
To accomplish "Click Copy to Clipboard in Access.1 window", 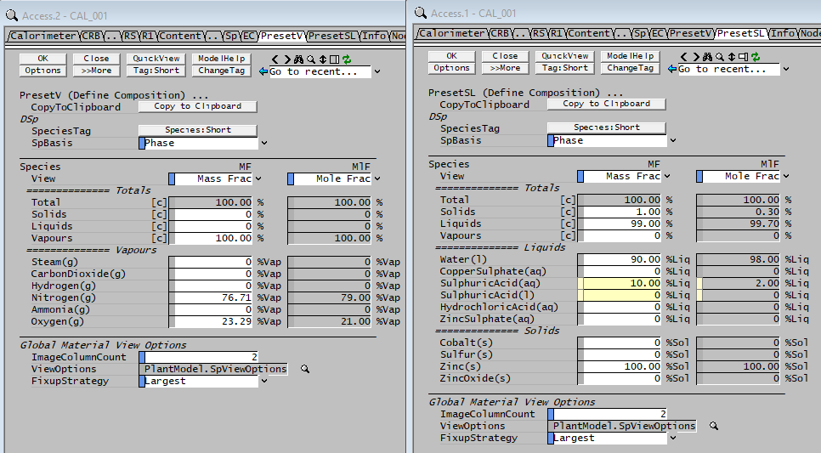I will point(606,104).
